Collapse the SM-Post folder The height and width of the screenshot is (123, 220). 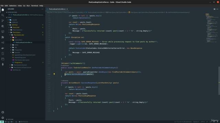click(x=15, y=25)
